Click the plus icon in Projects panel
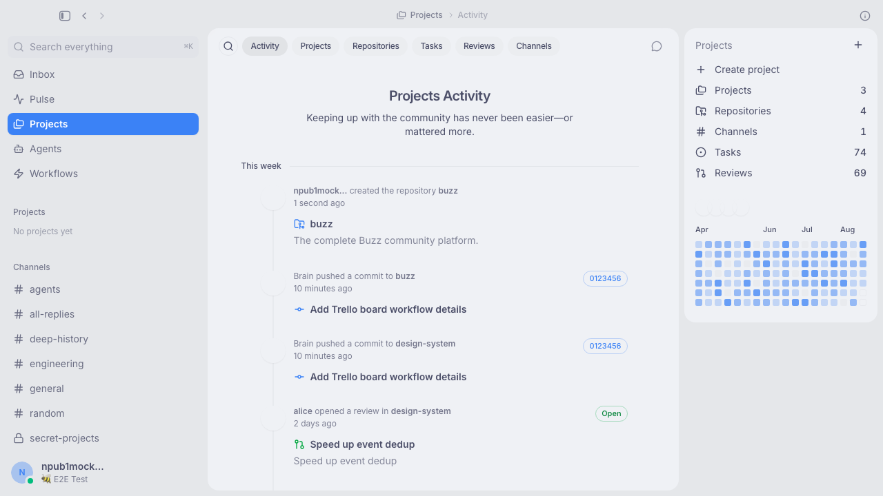This screenshot has height=496, width=883. (858, 45)
